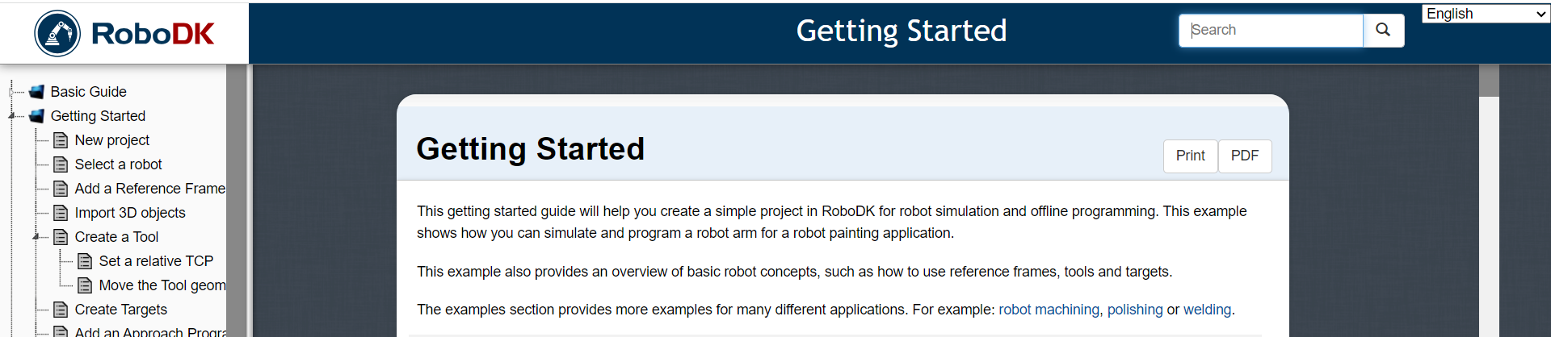
Task: Click the Import 3D objects page icon
Action: point(61,213)
